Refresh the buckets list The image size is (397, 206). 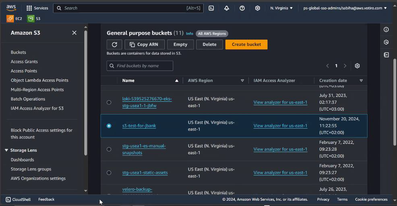coord(114,45)
